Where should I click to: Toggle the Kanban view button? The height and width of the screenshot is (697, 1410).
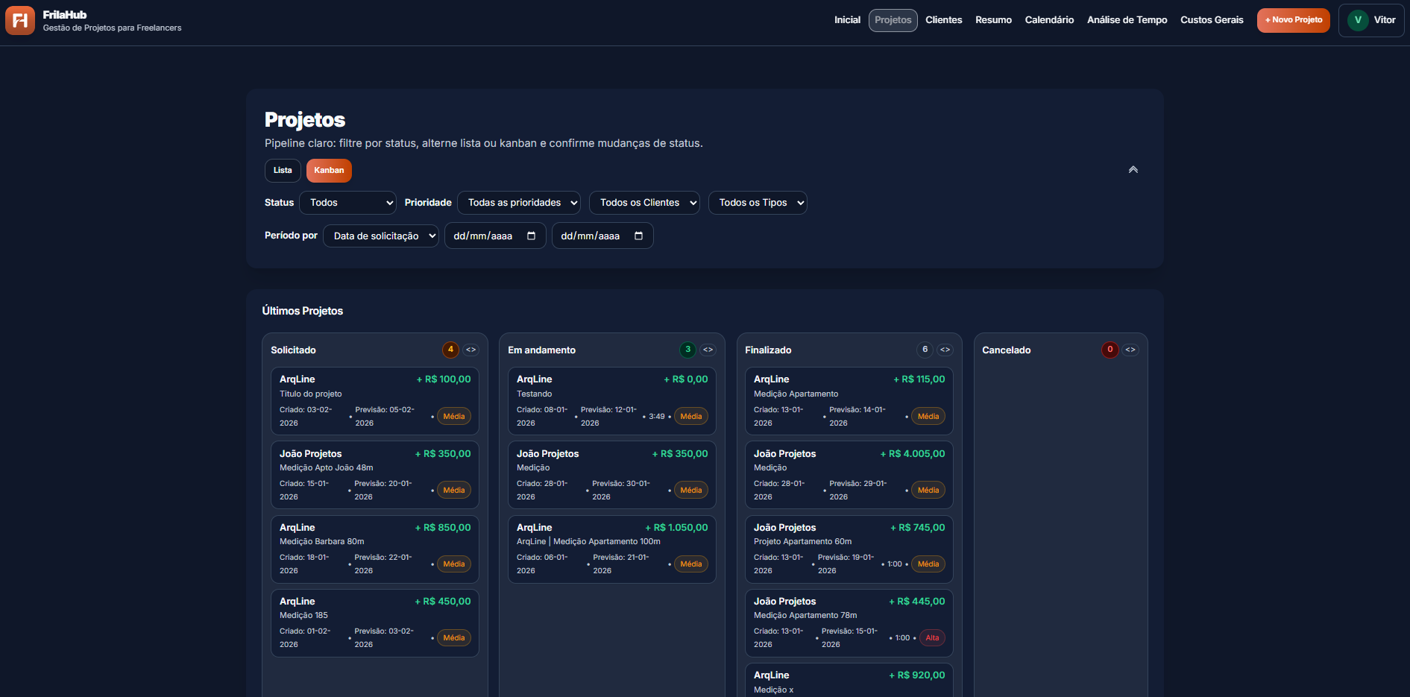coord(329,170)
